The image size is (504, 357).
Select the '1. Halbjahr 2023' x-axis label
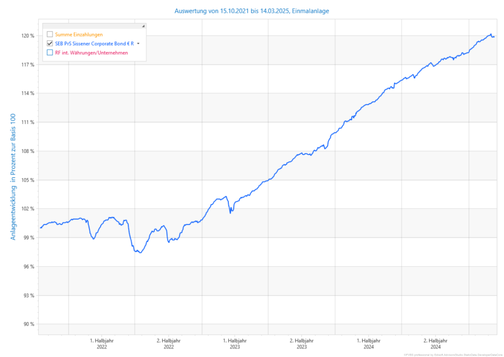pos(235,344)
